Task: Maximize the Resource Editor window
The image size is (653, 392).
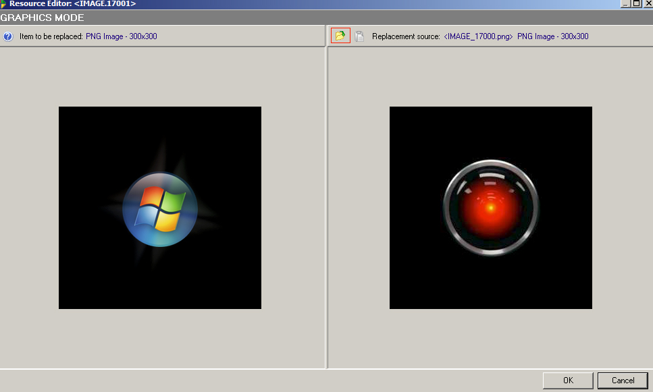Action: coord(636,3)
